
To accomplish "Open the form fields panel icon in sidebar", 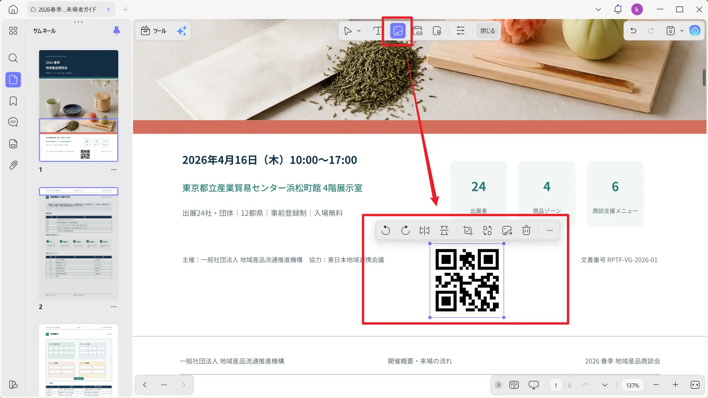I will click(13, 144).
